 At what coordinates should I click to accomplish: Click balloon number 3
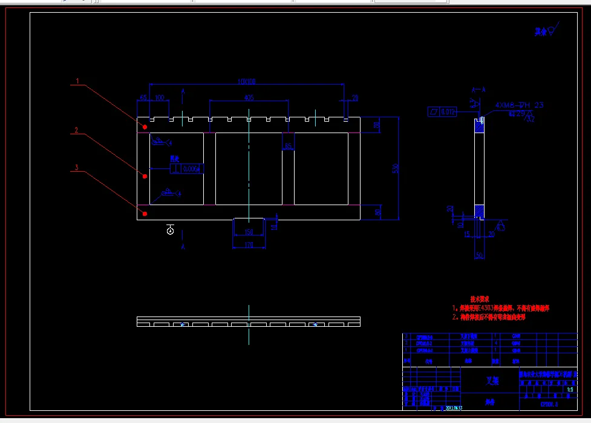pyautogui.click(x=76, y=168)
